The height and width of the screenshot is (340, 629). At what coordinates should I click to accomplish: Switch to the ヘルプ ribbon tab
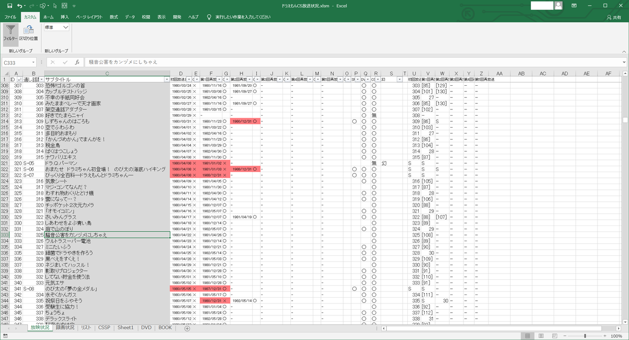[x=193, y=17]
